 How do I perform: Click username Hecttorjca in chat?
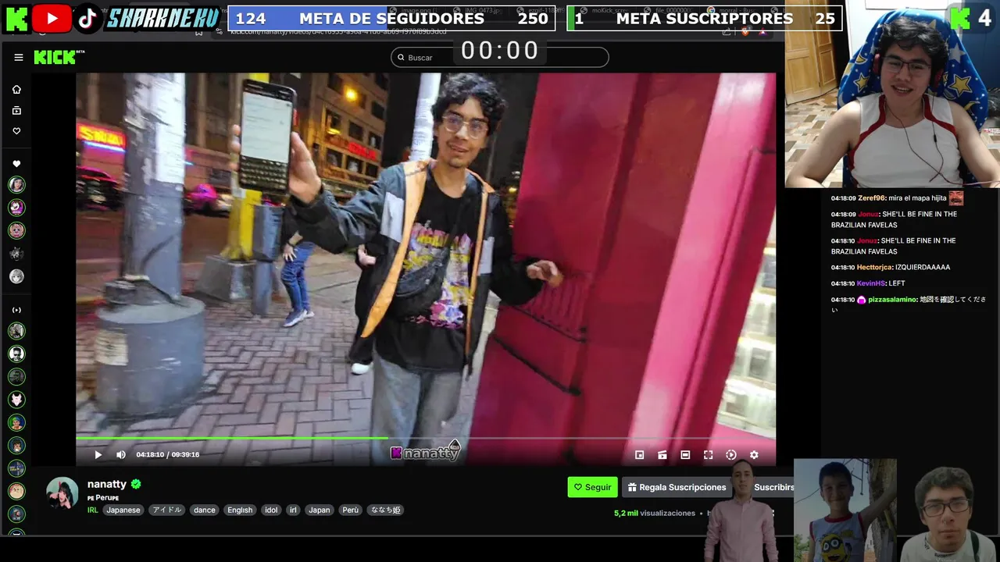[x=876, y=267]
